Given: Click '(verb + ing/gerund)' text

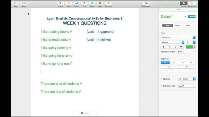Looking at the screenshot, I should click(101, 32).
